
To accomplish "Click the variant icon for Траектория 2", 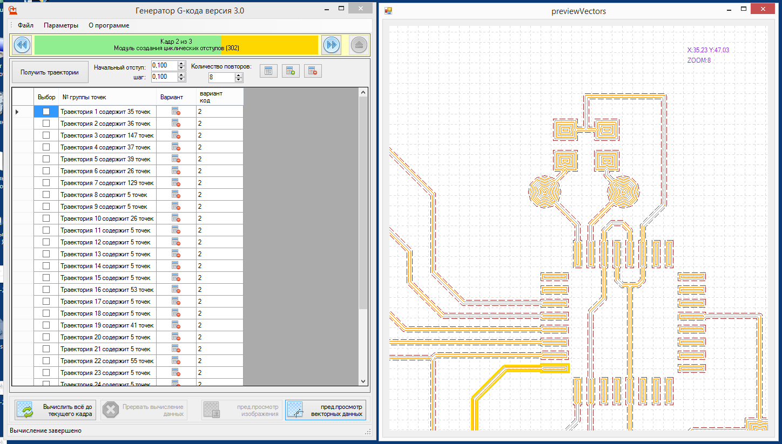I will click(176, 124).
